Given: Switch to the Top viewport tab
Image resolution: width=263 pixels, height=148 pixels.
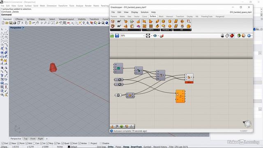Looking at the screenshot, I should pyautogui.click(x=25, y=139).
